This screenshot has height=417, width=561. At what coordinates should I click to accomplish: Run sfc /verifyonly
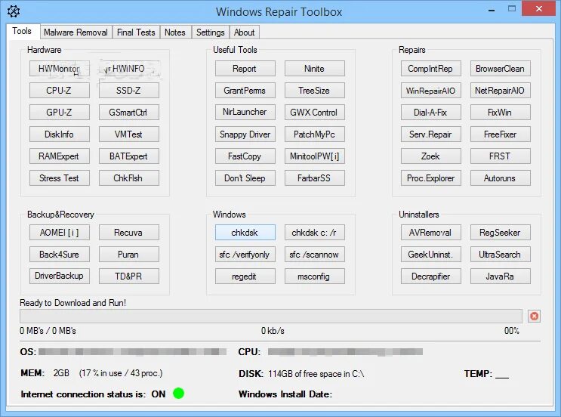245,254
